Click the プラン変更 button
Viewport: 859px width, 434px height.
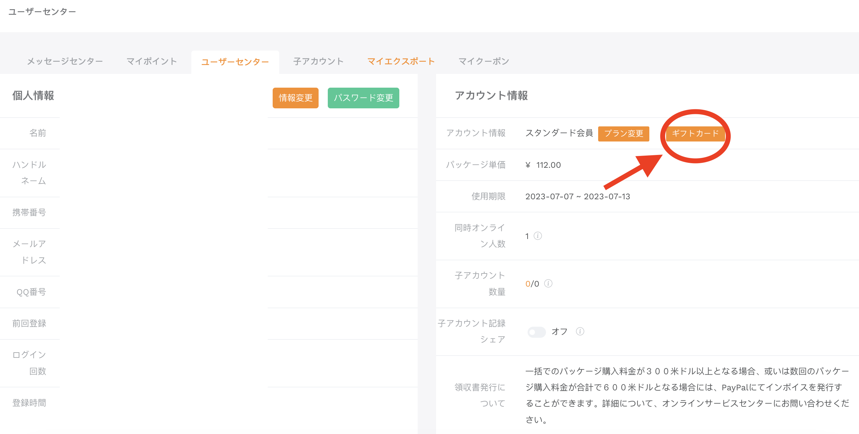(623, 133)
